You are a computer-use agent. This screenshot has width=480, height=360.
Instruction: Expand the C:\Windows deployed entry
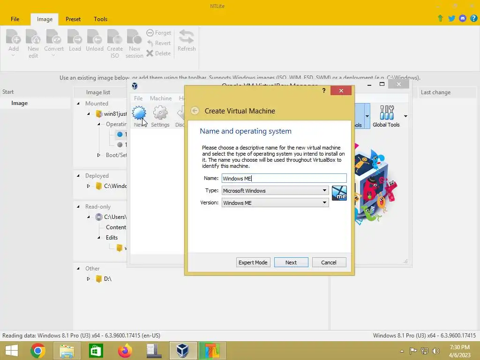[88, 186]
